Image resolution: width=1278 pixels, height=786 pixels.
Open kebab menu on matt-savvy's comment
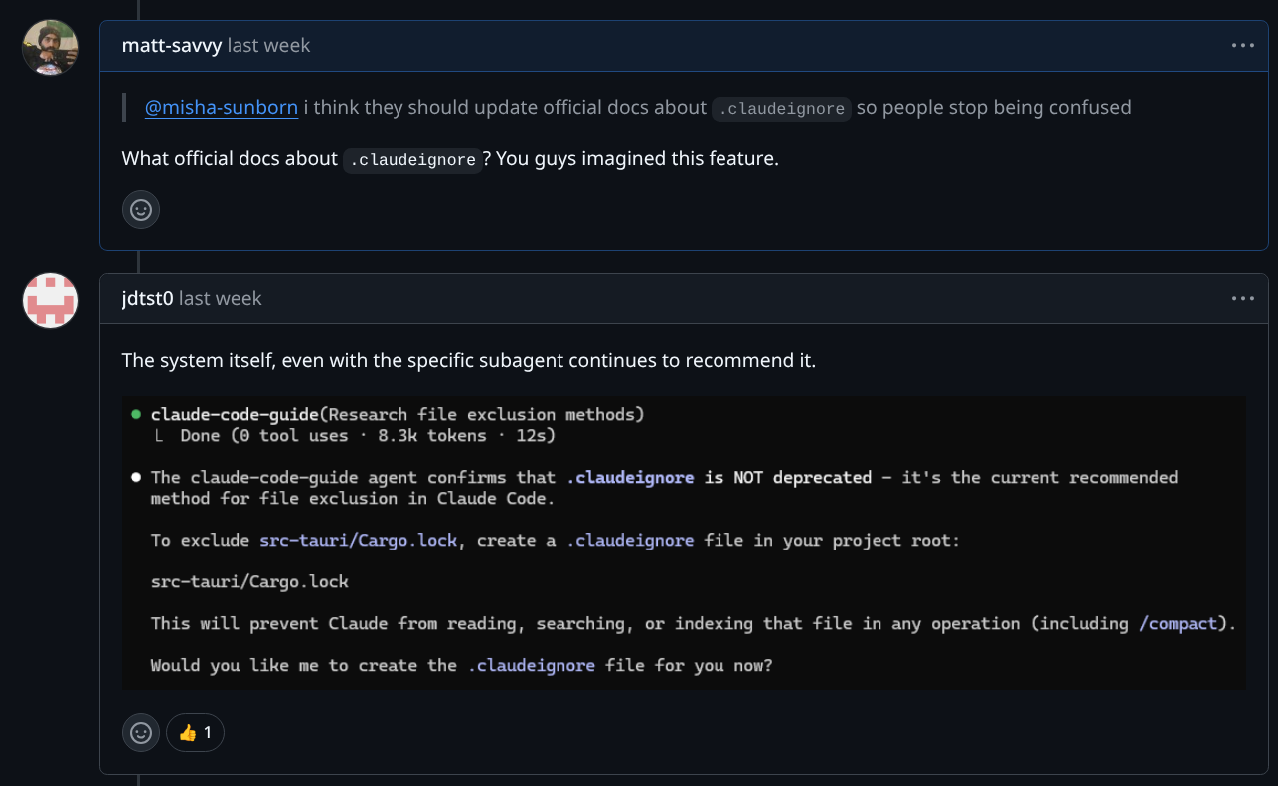coord(1241,45)
